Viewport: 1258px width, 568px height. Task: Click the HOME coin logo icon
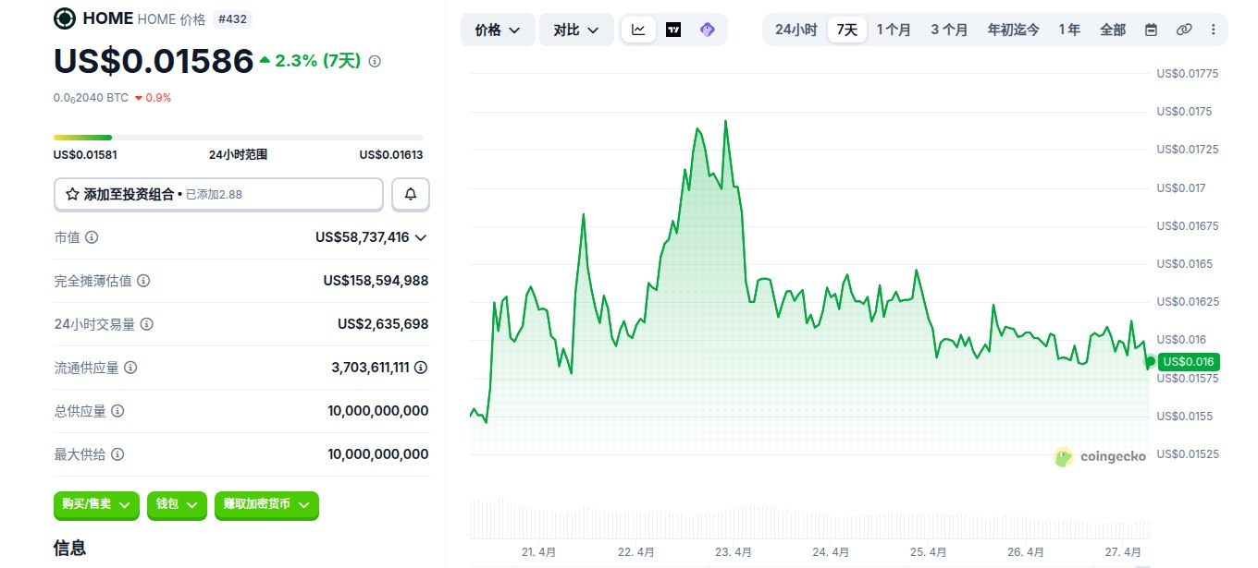click(x=65, y=18)
